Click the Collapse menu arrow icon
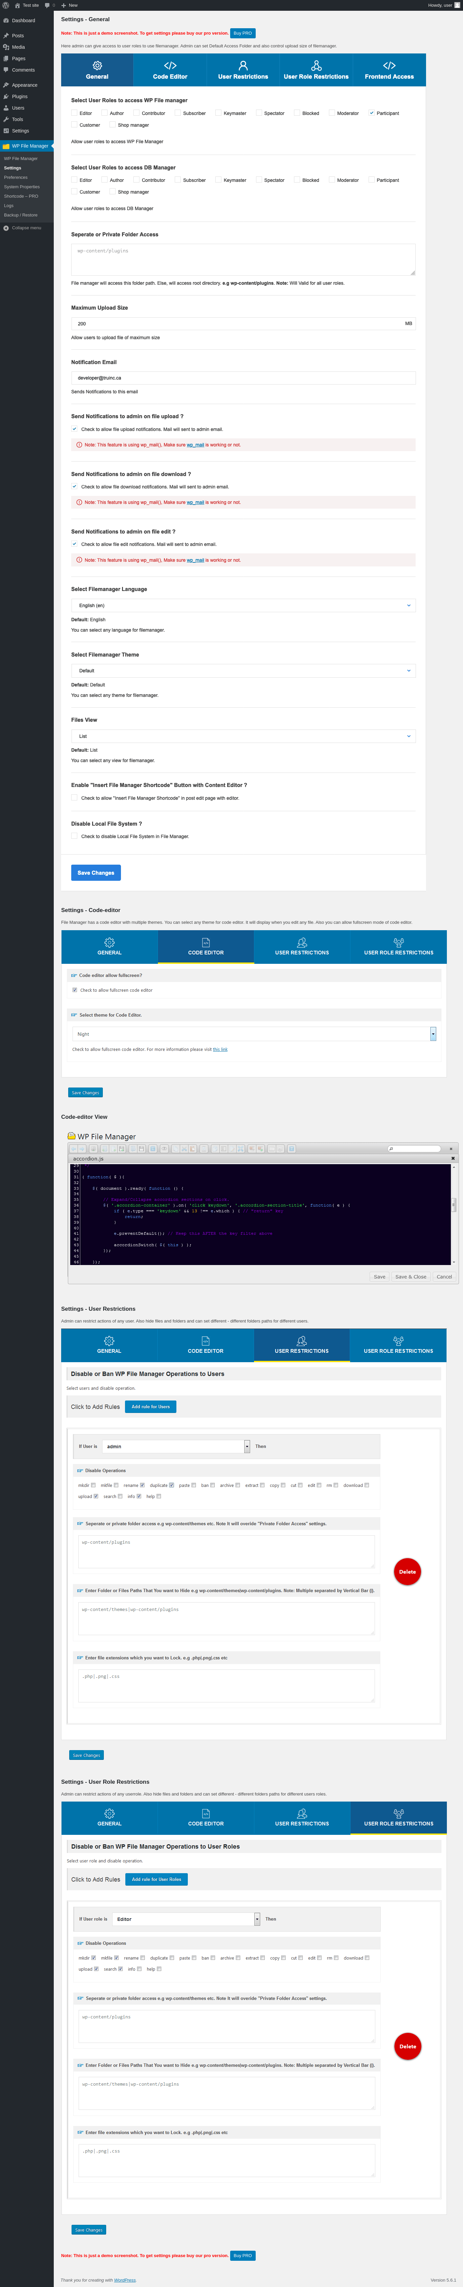The image size is (463, 2287). [x=6, y=228]
